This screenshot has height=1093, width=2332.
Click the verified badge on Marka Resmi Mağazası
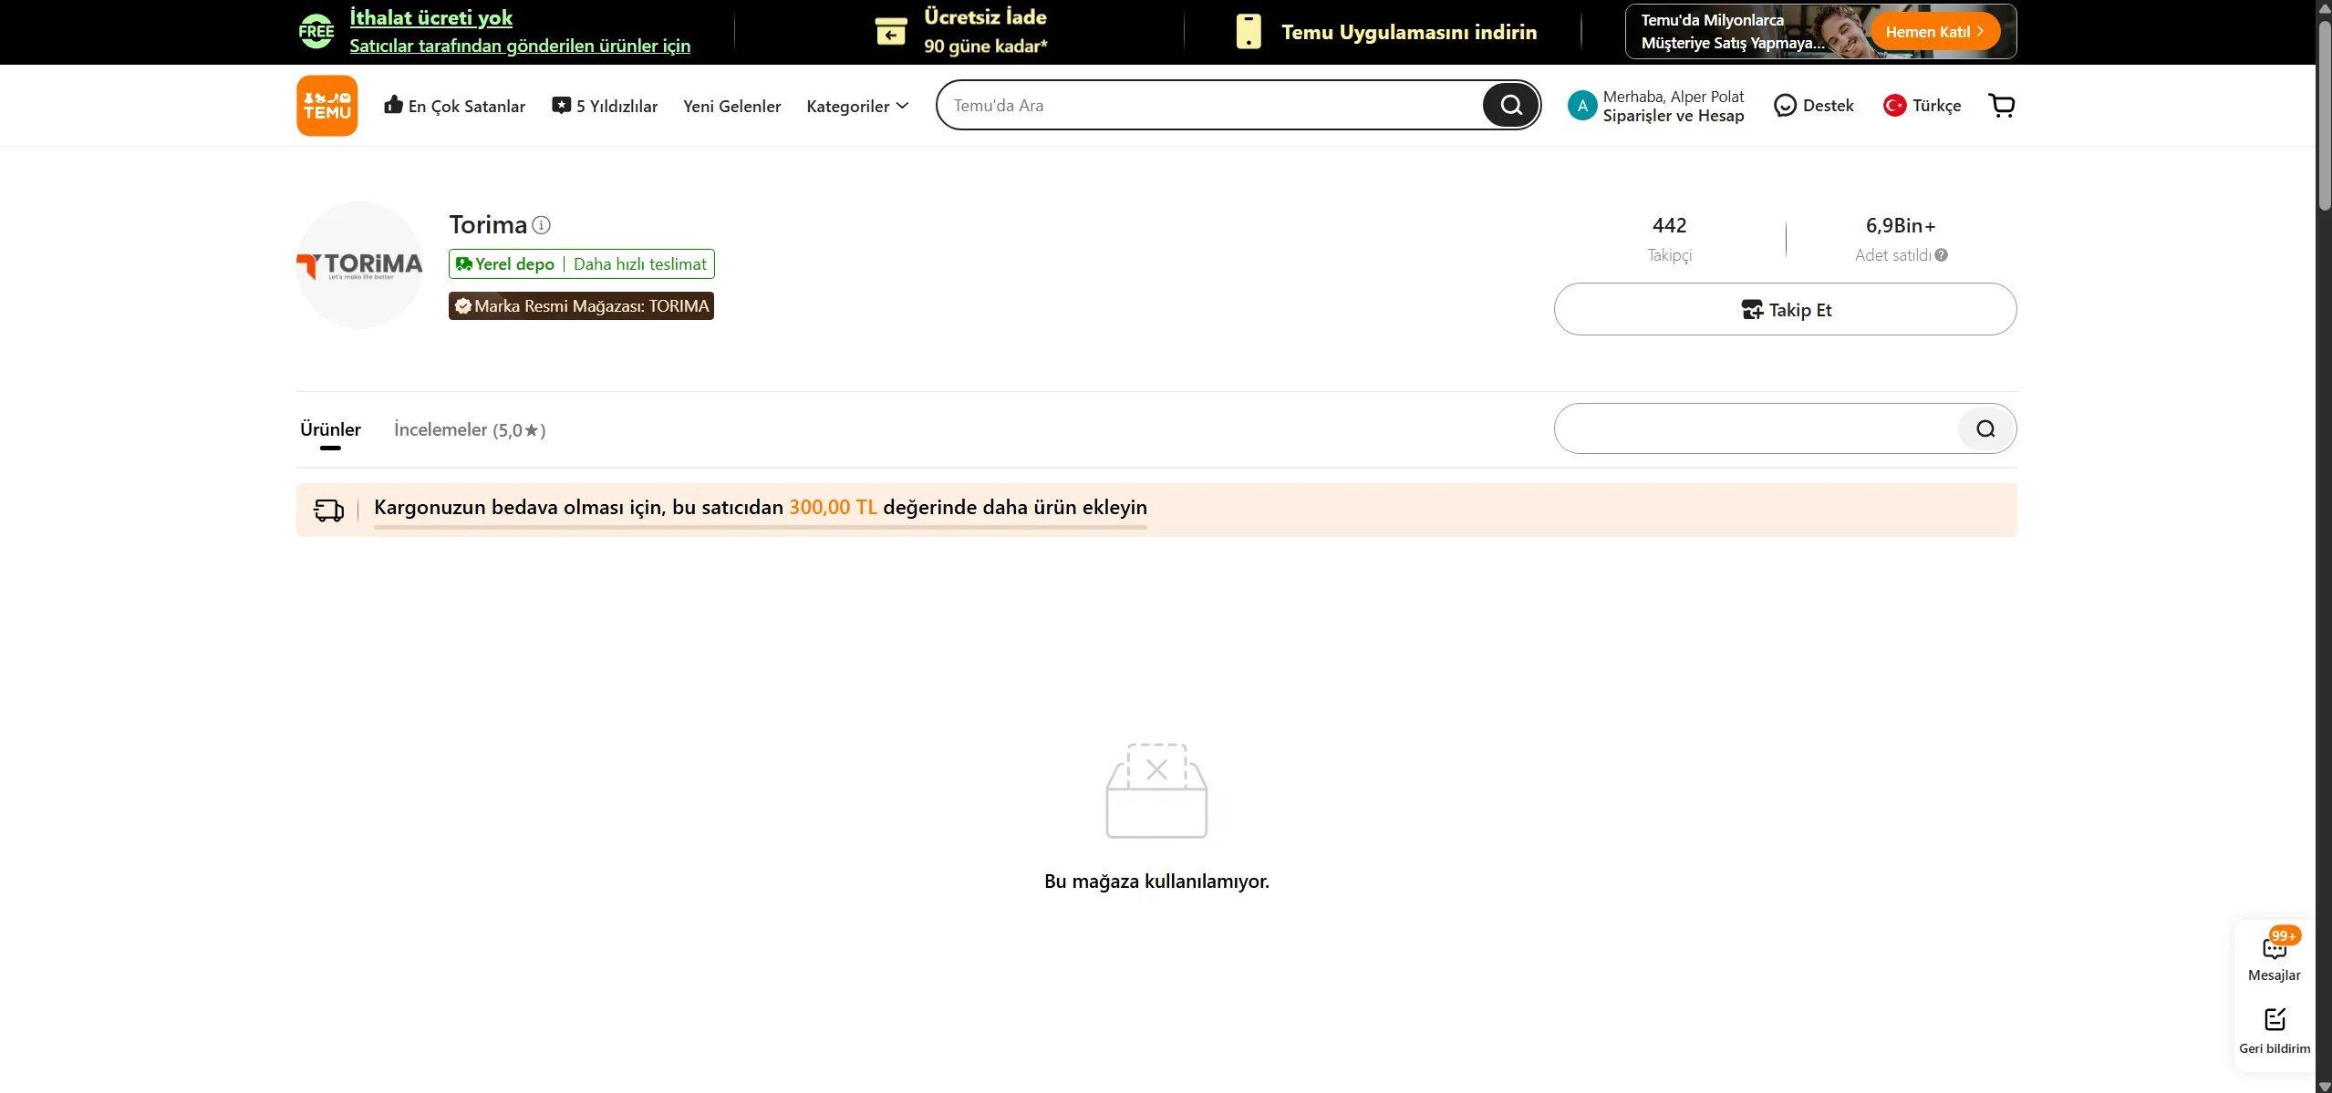463,306
